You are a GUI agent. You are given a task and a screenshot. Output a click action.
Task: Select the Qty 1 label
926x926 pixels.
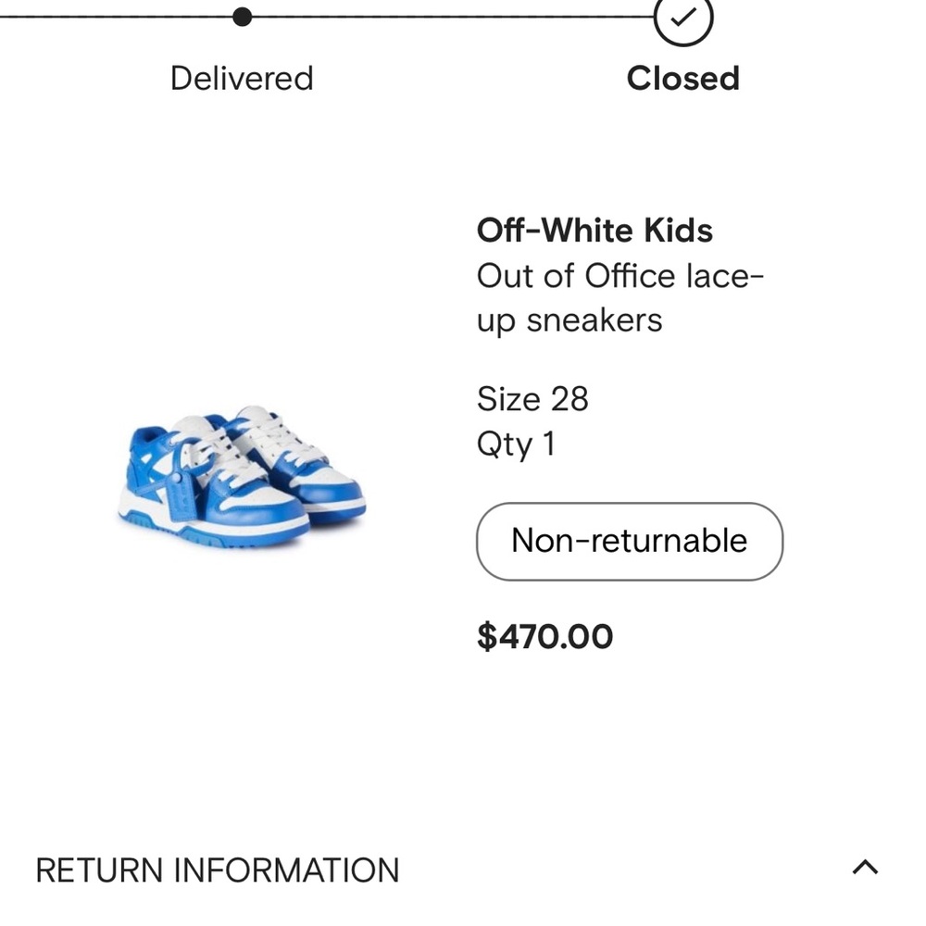click(x=516, y=444)
